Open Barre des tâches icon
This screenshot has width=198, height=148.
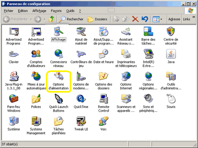coord(148,32)
